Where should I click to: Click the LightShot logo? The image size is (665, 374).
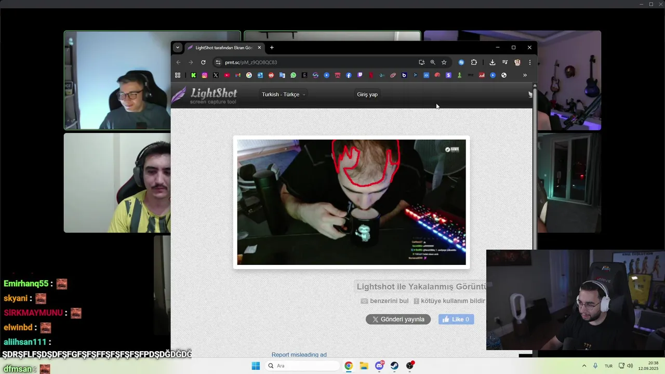click(205, 95)
